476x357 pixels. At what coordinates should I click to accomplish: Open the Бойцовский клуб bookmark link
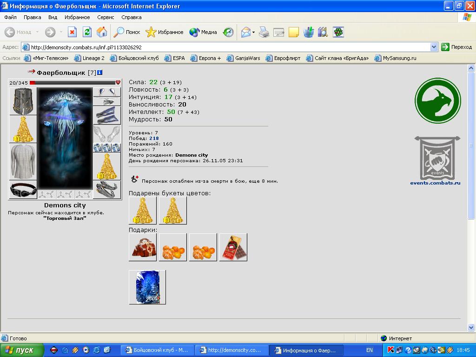click(134, 58)
